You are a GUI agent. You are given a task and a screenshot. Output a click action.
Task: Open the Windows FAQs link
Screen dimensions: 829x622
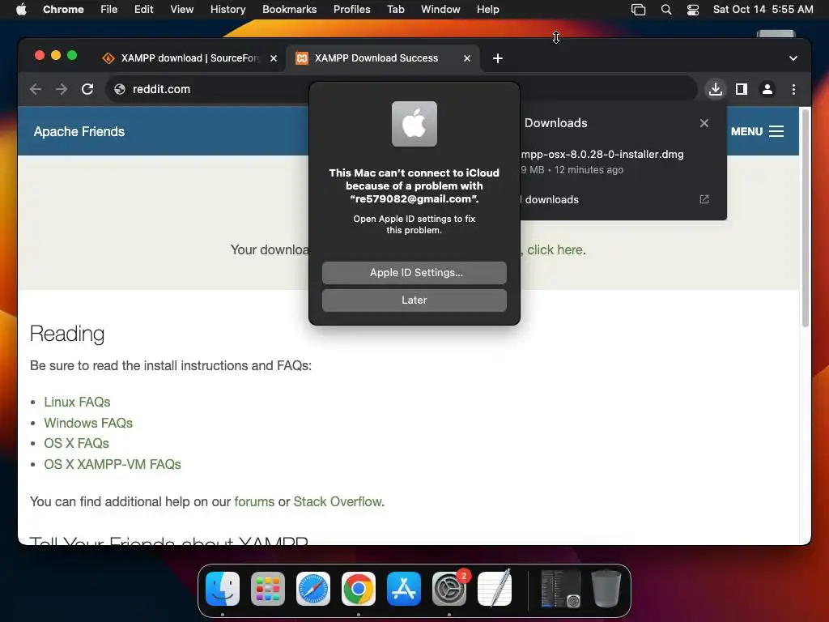point(88,423)
